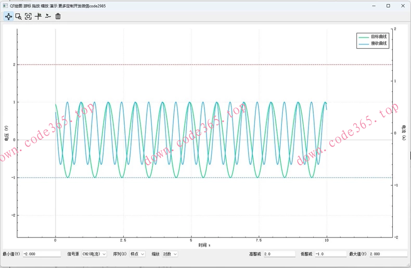Click the application icon in title bar
Image resolution: width=411 pixels, height=268 pixels.
click(5, 5)
